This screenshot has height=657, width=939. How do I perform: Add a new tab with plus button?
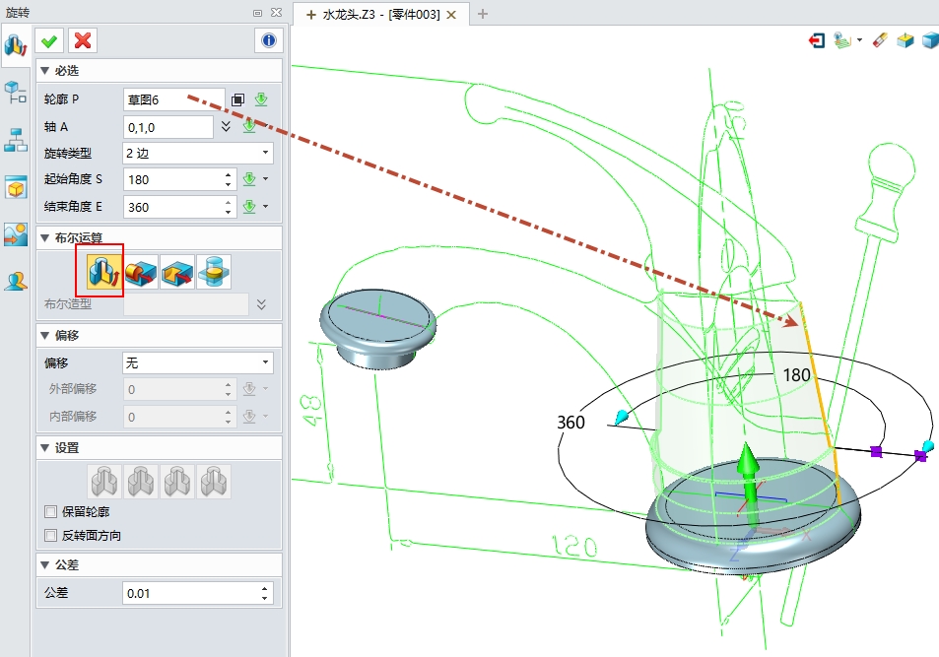[x=483, y=14]
